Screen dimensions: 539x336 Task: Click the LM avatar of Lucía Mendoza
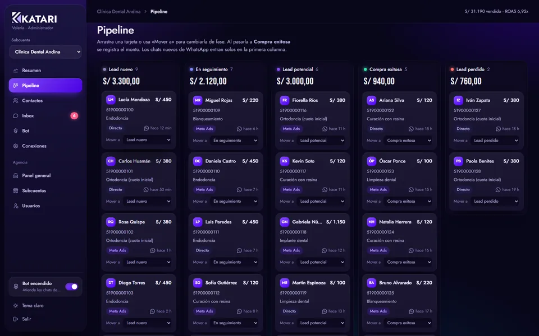(x=111, y=100)
